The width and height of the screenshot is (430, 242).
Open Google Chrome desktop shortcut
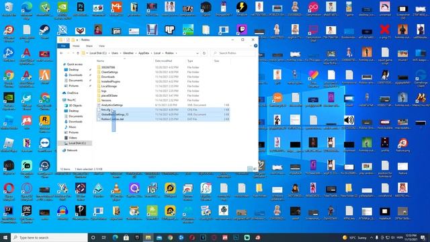coord(9,77)
